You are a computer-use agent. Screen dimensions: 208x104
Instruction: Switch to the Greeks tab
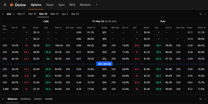tap(49, 99)
